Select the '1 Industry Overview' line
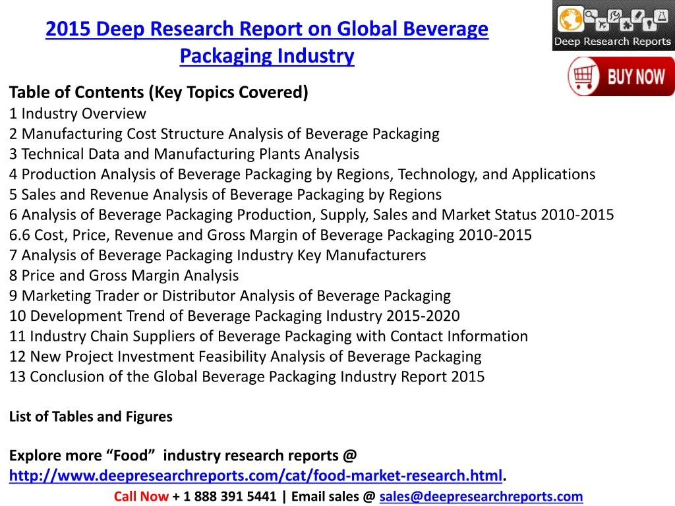 click(x=78, y=113)
